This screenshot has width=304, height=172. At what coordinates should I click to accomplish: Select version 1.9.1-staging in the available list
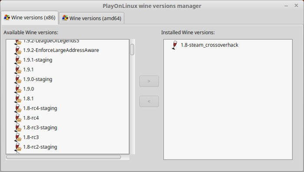click(x=38, y=60)
